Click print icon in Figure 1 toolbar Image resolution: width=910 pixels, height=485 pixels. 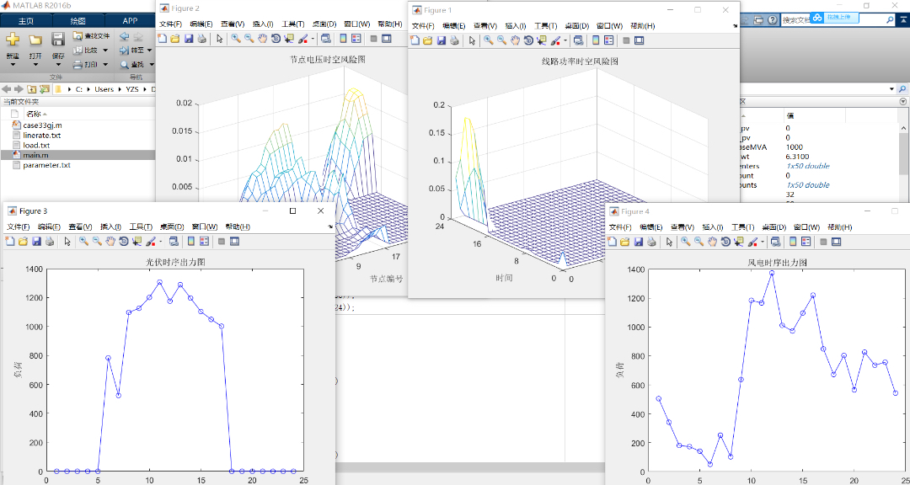point(454,40)
